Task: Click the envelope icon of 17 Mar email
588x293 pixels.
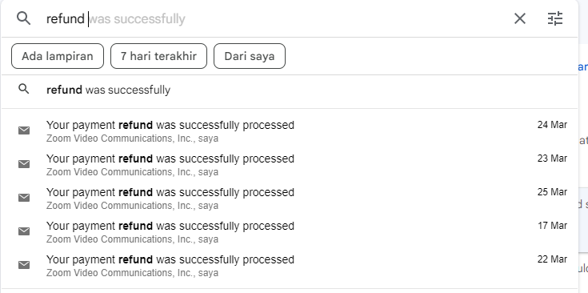Action: pyautogui.click(x=24, y=231)
